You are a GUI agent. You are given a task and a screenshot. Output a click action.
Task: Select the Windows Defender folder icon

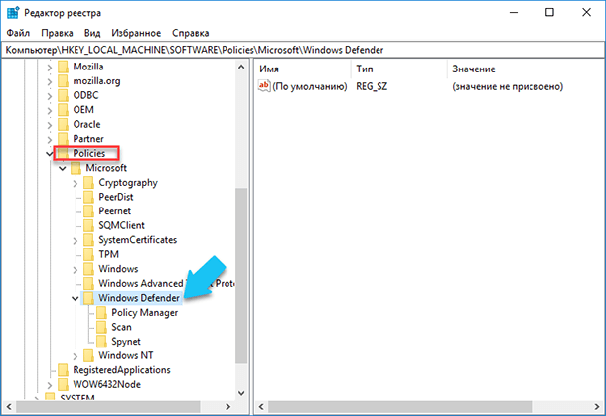pos(88,298)
